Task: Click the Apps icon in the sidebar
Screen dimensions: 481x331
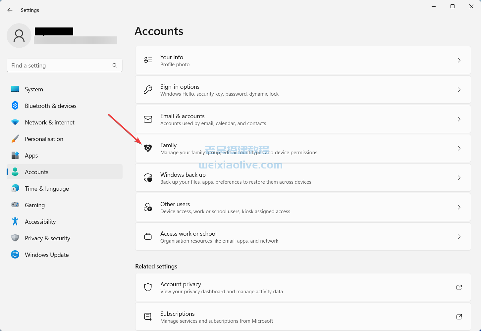Action: pyautogui.click(x=15, y=155)
